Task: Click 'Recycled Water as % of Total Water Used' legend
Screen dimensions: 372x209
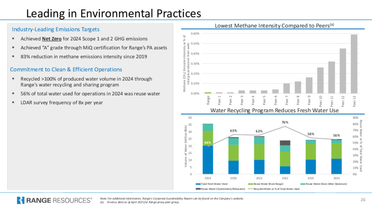Action: tap(274, 189)
